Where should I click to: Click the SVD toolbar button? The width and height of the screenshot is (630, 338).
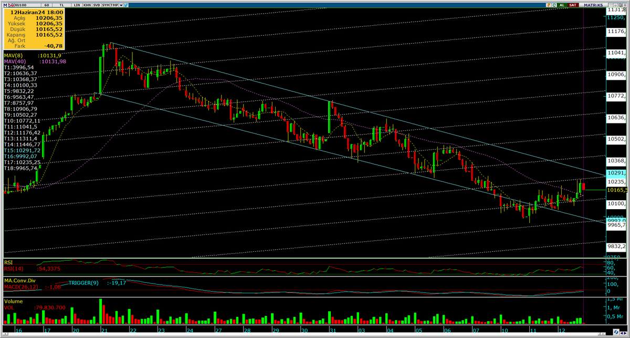[97, 5]
